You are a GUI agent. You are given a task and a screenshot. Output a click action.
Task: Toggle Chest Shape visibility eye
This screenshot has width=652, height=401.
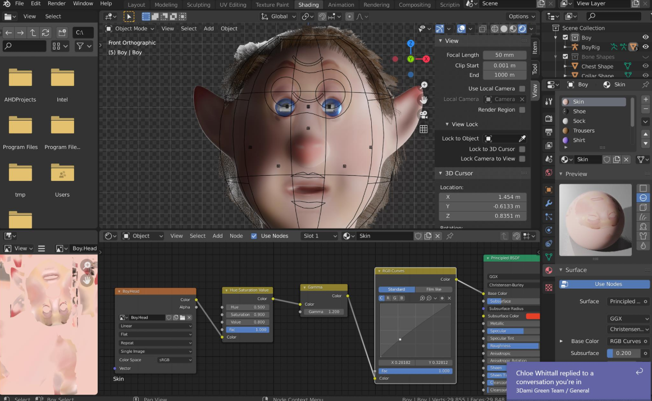[x=645, y=66]
